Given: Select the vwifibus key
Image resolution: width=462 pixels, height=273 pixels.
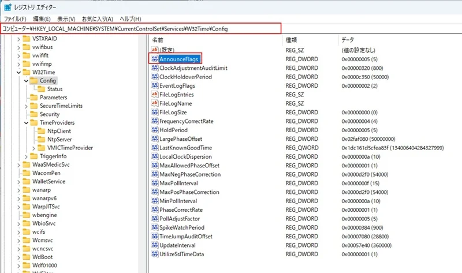Looking at the screenshot, I should tap(42, 47).
